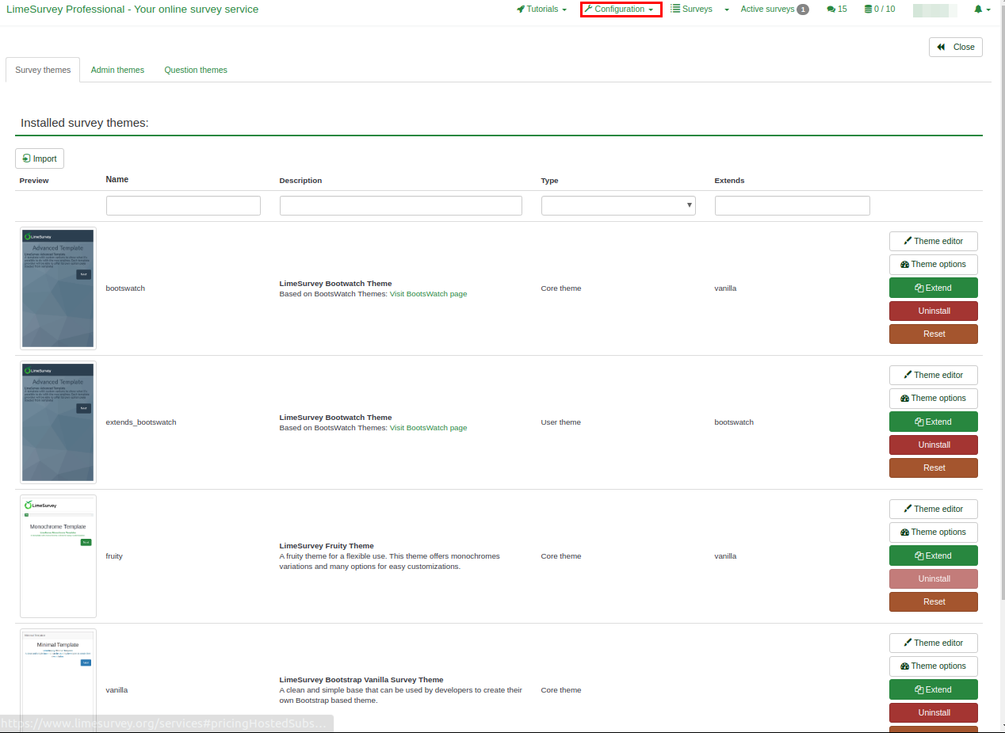1005x733 pixels.
Task: Switch to the Admin themes tab
Action: 117,70
